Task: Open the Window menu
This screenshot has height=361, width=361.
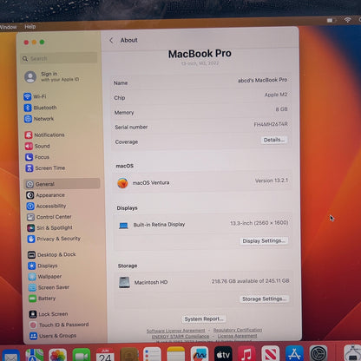Action: coord(8,27)
